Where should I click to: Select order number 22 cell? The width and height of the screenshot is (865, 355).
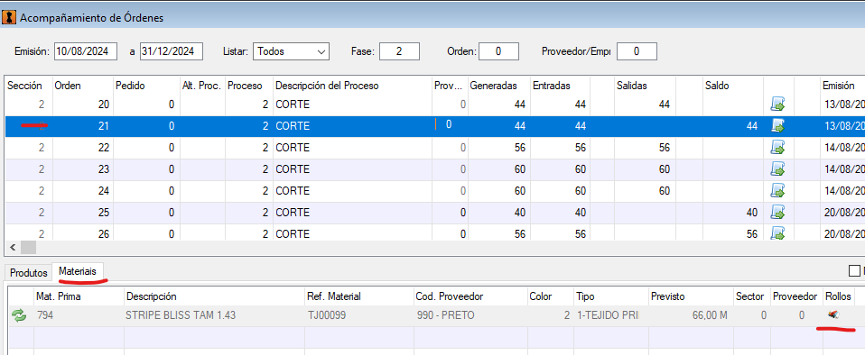(x=104, y=148)
